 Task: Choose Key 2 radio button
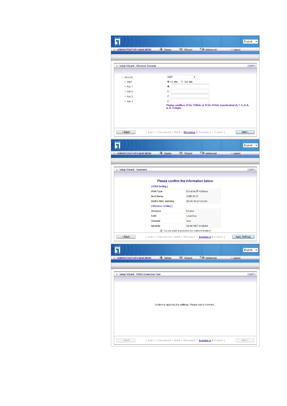pyautogui.click(x=168, y=91)
